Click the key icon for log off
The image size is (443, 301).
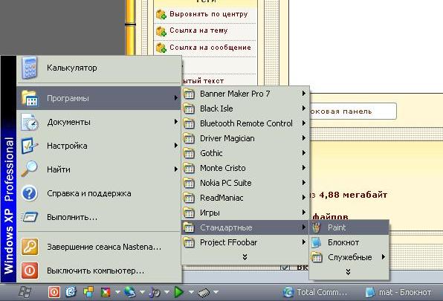point(30,247)
